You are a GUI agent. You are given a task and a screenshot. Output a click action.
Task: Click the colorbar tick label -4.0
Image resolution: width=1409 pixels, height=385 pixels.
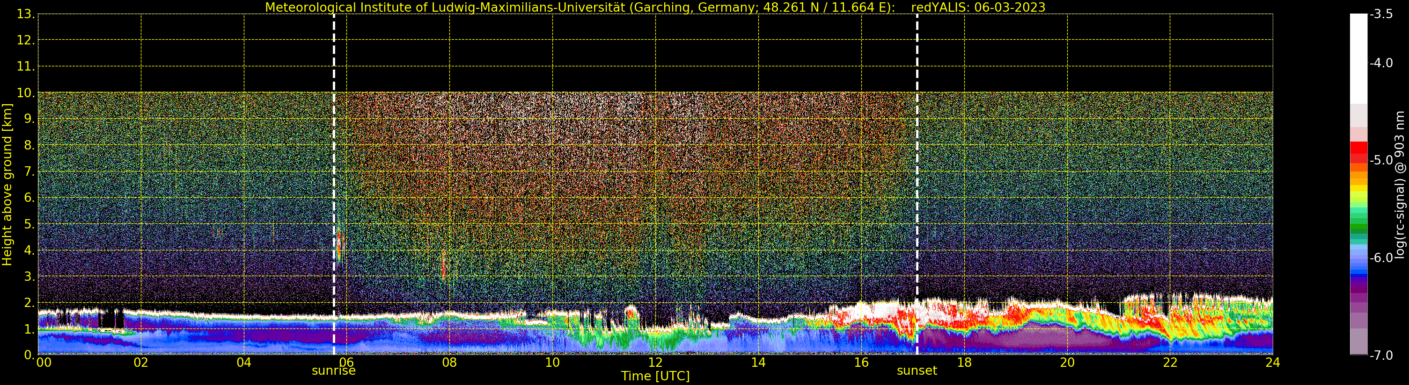tap(1381, 63)
